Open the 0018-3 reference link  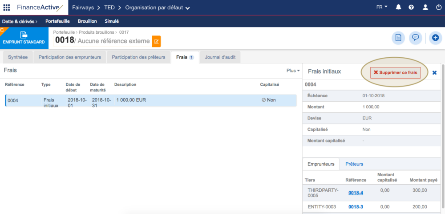[x=356, y=206]
